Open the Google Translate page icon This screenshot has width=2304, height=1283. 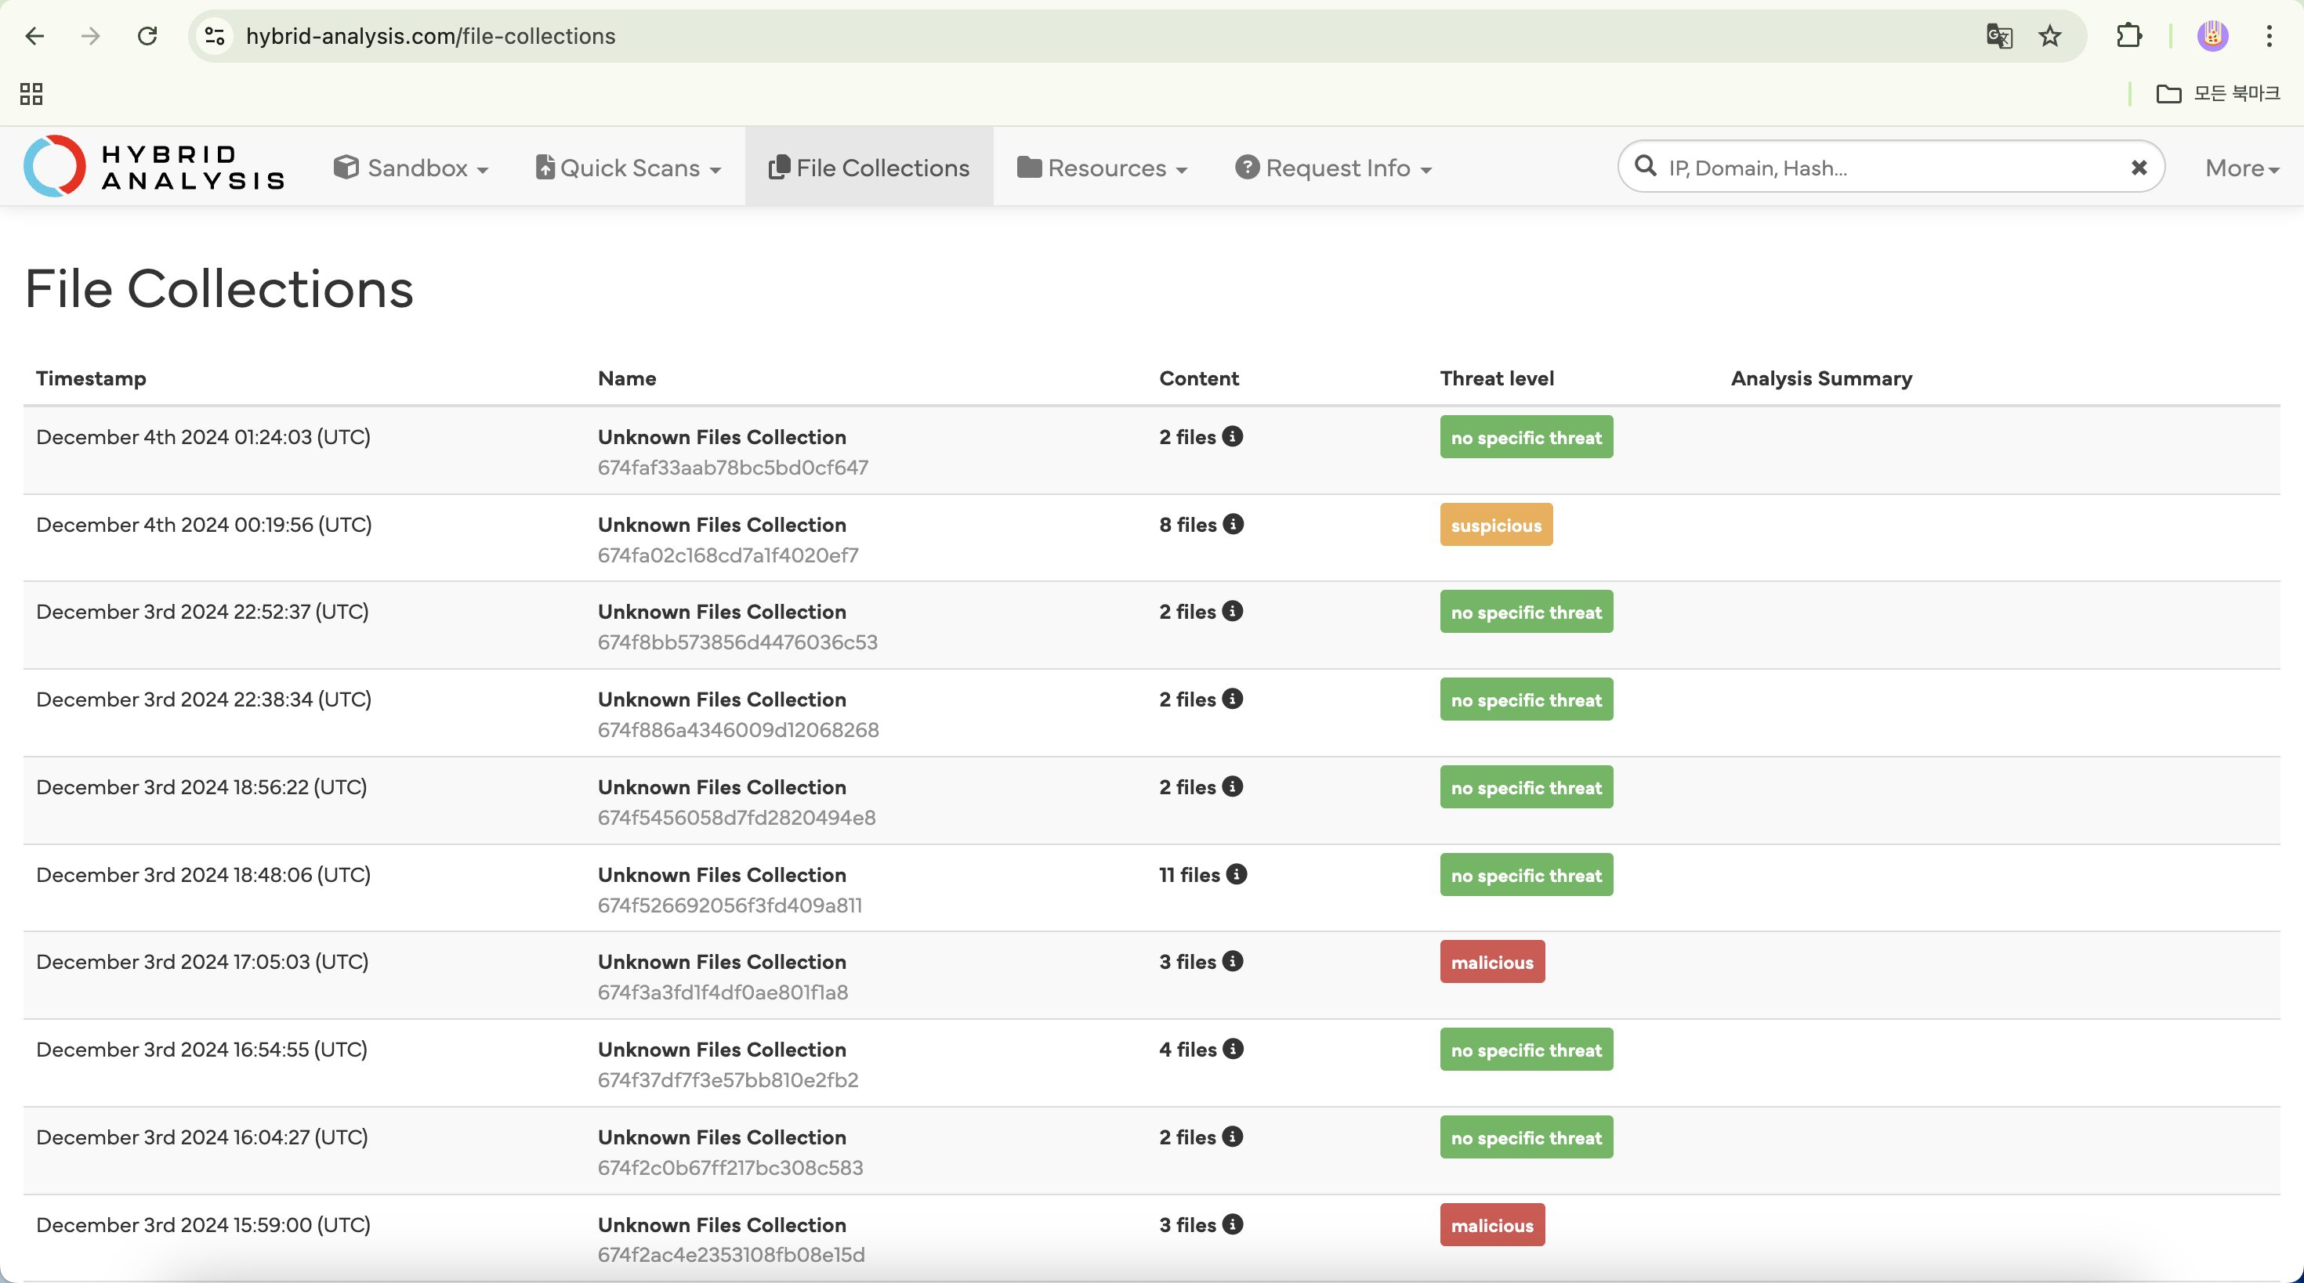pos(1998,36)
